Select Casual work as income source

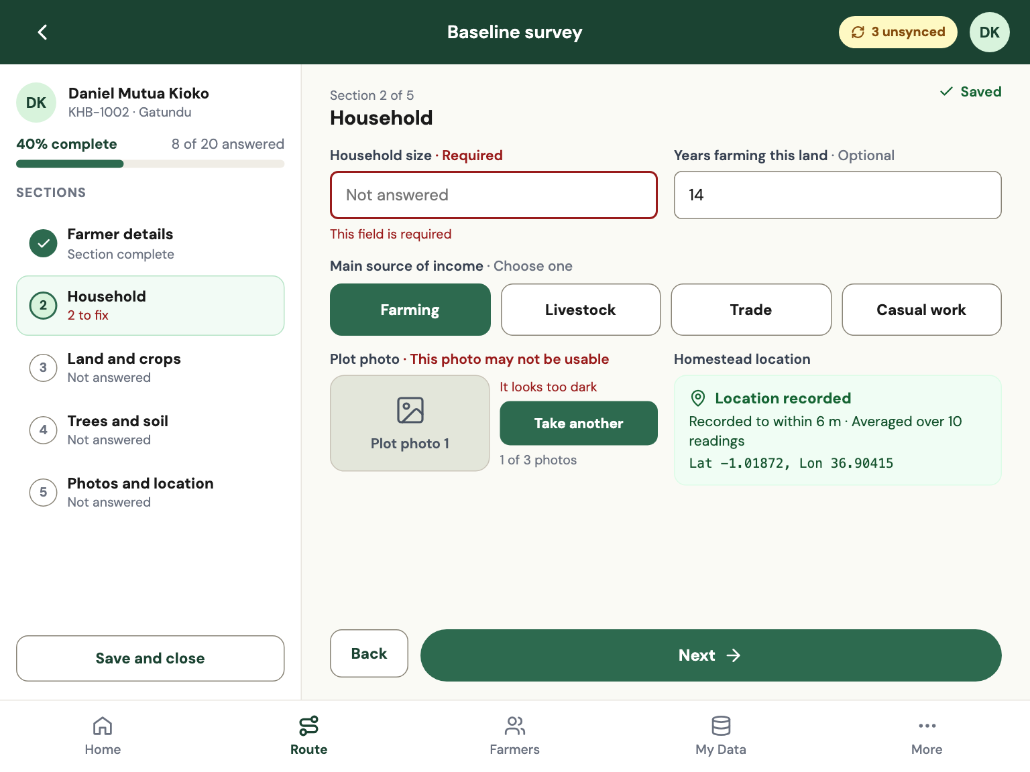click(x=921, y=310)
